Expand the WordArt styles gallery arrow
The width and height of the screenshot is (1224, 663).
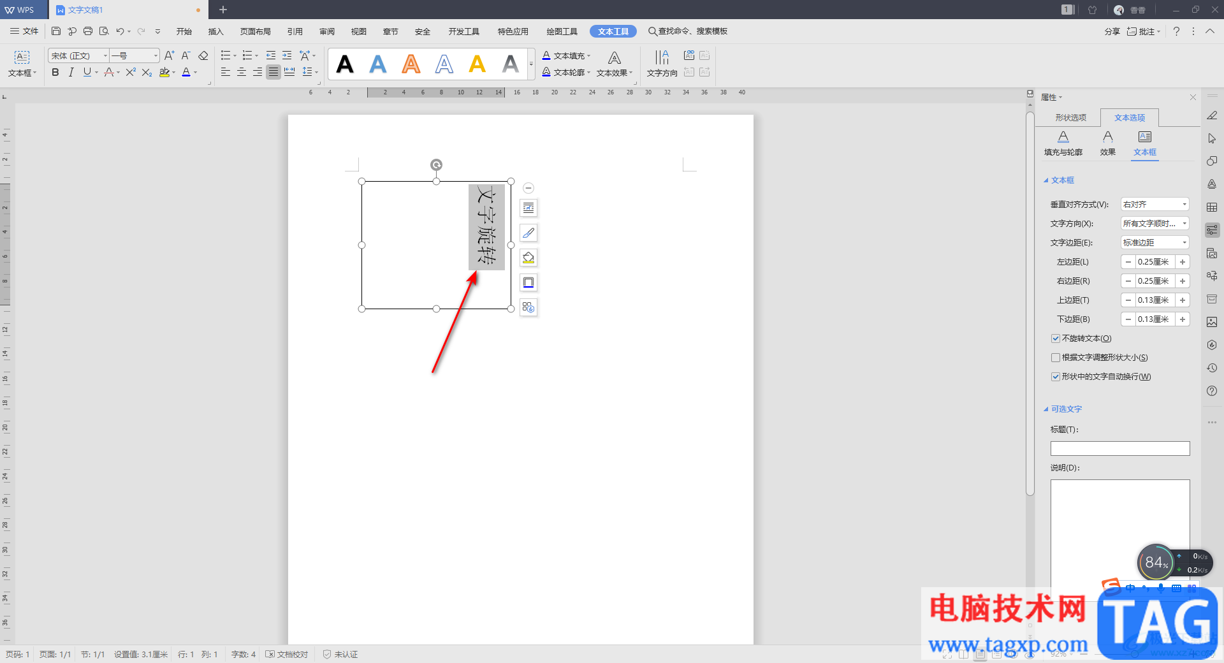(531, 64)
